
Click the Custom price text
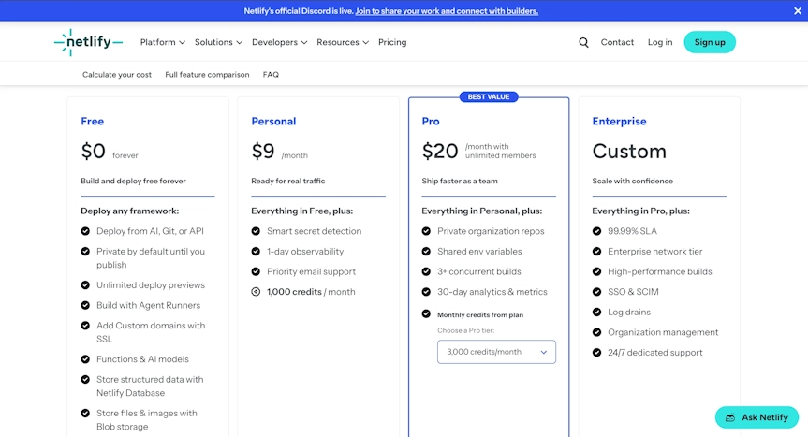[x=629, y=152]
